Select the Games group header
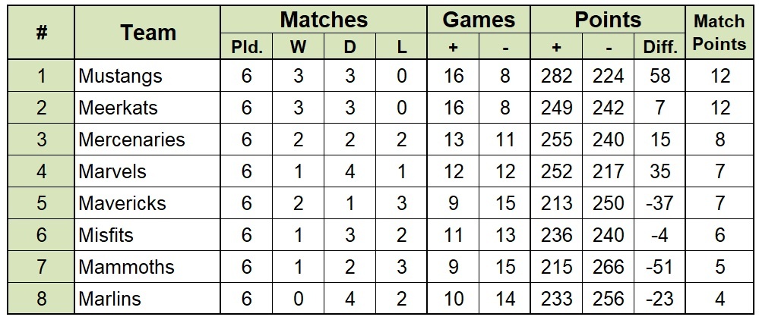Image resolution: width=759 pixels, height=320 pixels. point(479,20)
